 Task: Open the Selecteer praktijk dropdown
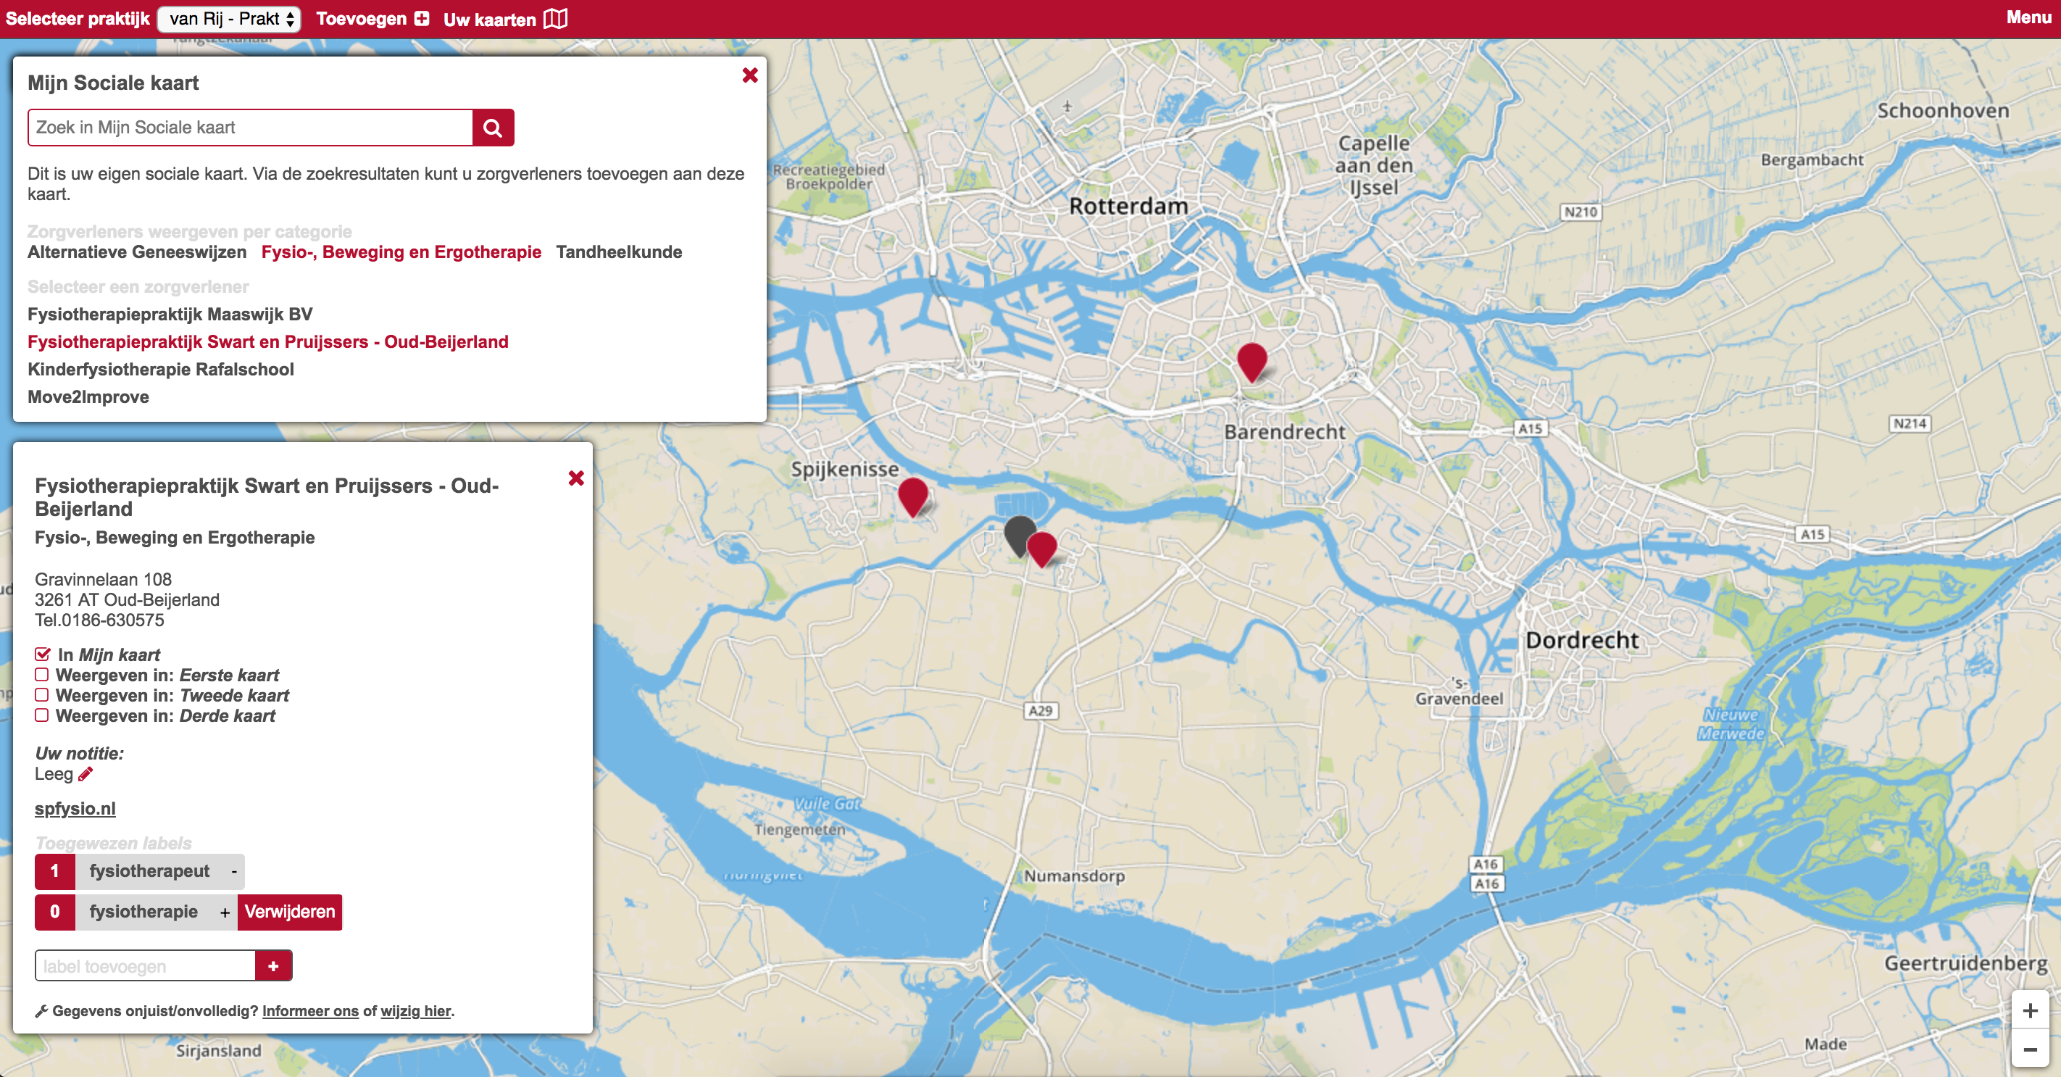point(229,18)
